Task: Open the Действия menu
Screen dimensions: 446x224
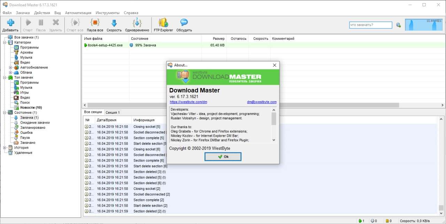Action: coord(42,13)
